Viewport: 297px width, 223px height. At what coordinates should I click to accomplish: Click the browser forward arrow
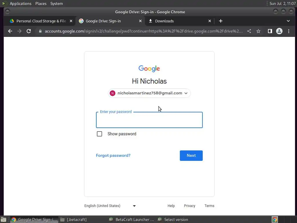pyautogui.click(x=19, y=31)
